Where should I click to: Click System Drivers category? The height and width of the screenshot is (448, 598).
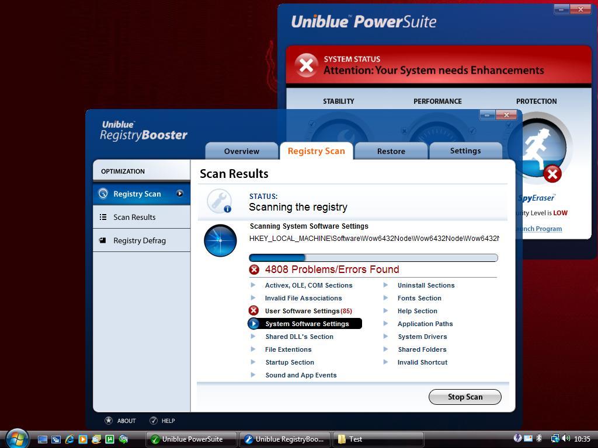[x=423, y=337]
